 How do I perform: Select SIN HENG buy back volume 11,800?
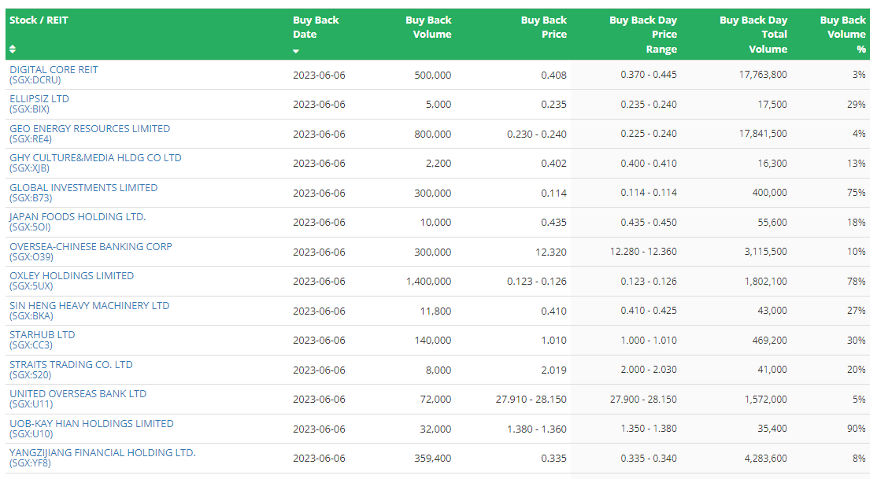click(435, 311)
